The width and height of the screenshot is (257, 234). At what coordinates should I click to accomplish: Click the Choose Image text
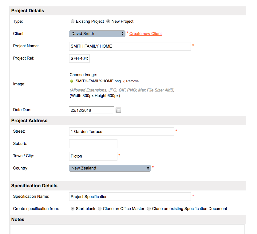pyautogui.click(x=83, y=75)
